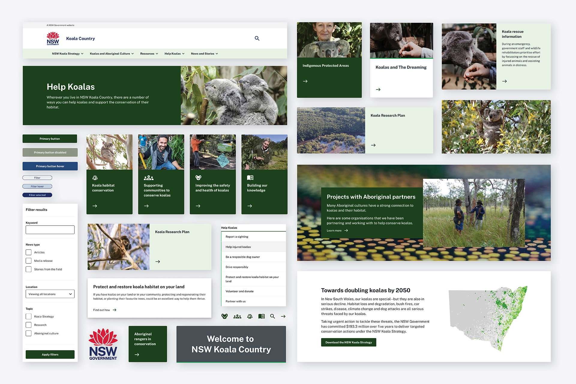This screenshot has width=576, height=384.
Task: Click the Apply filters button
Action: pos(50,354)
